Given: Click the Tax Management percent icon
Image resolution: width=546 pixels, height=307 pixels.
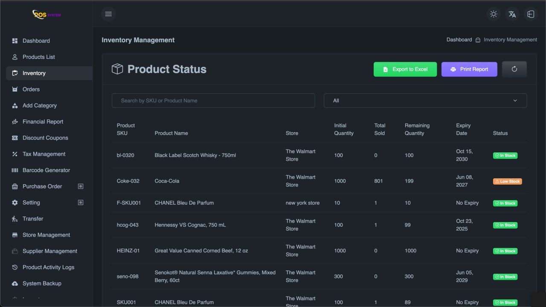Looking at the screenshot, I should (15, 154).
